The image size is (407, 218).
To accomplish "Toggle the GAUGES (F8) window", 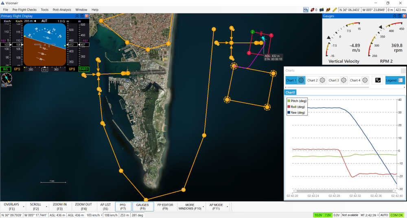I will tap(142, 207).
